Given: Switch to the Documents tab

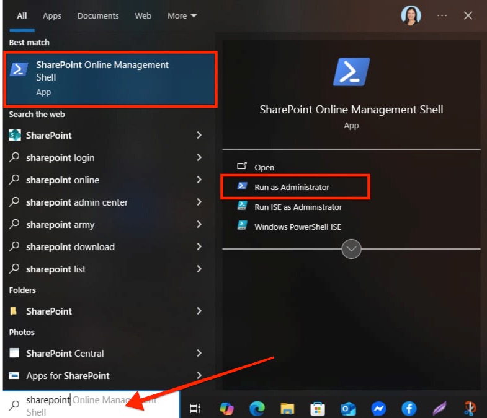Looking at the screenshot, I should pyautogui.click(x=98, y=16).
